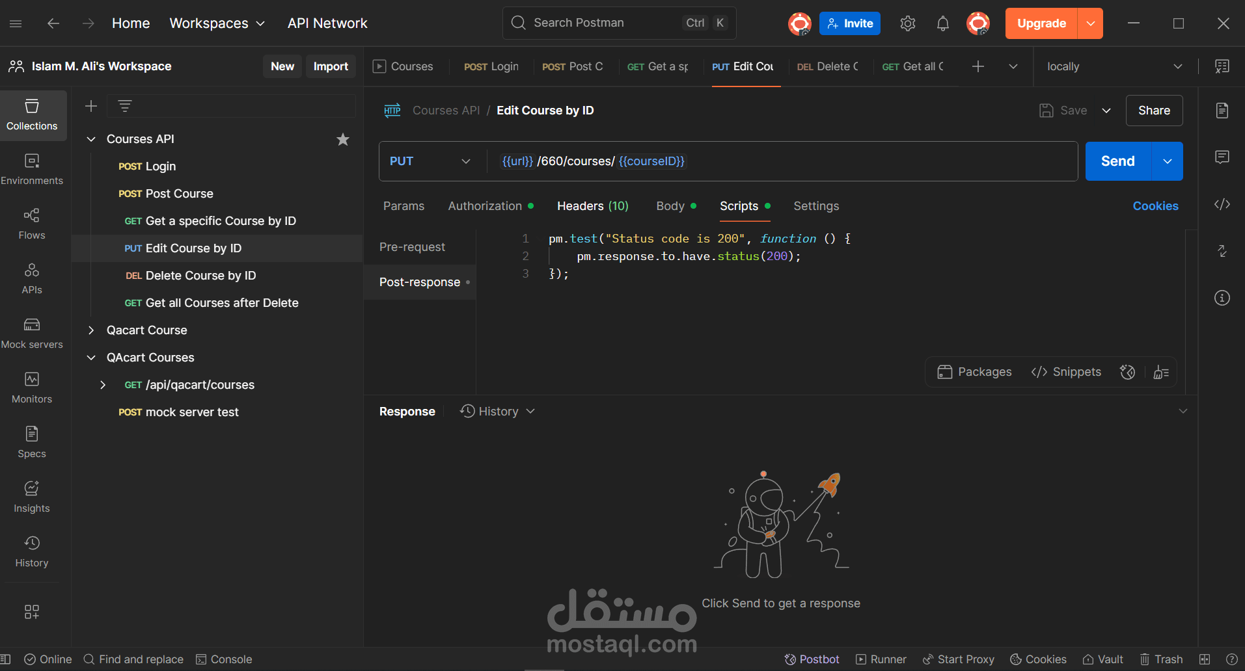Image resolution: width=1245 pixels, height=671 pixels.
Task: Open the notifications bell
Action: 942,23
